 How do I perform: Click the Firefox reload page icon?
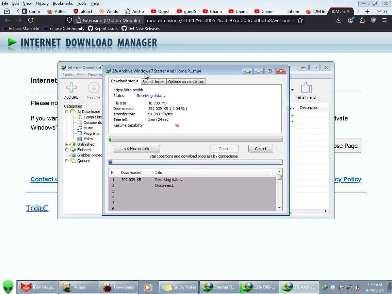click(x=31, y=20)
